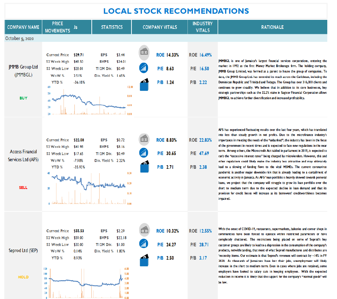The image size is (337, 299).
Task: Pick the P/B wallet icon in Seprod row
Action: pyautogui.click(x=144, y=260)
